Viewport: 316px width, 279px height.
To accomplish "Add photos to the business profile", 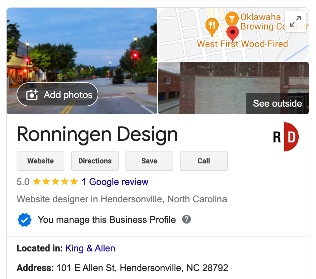I will pos(57,95).
